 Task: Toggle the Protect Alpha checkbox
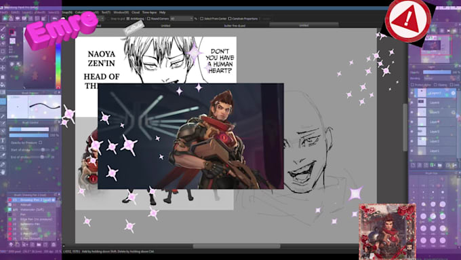(x=412, y=85)
